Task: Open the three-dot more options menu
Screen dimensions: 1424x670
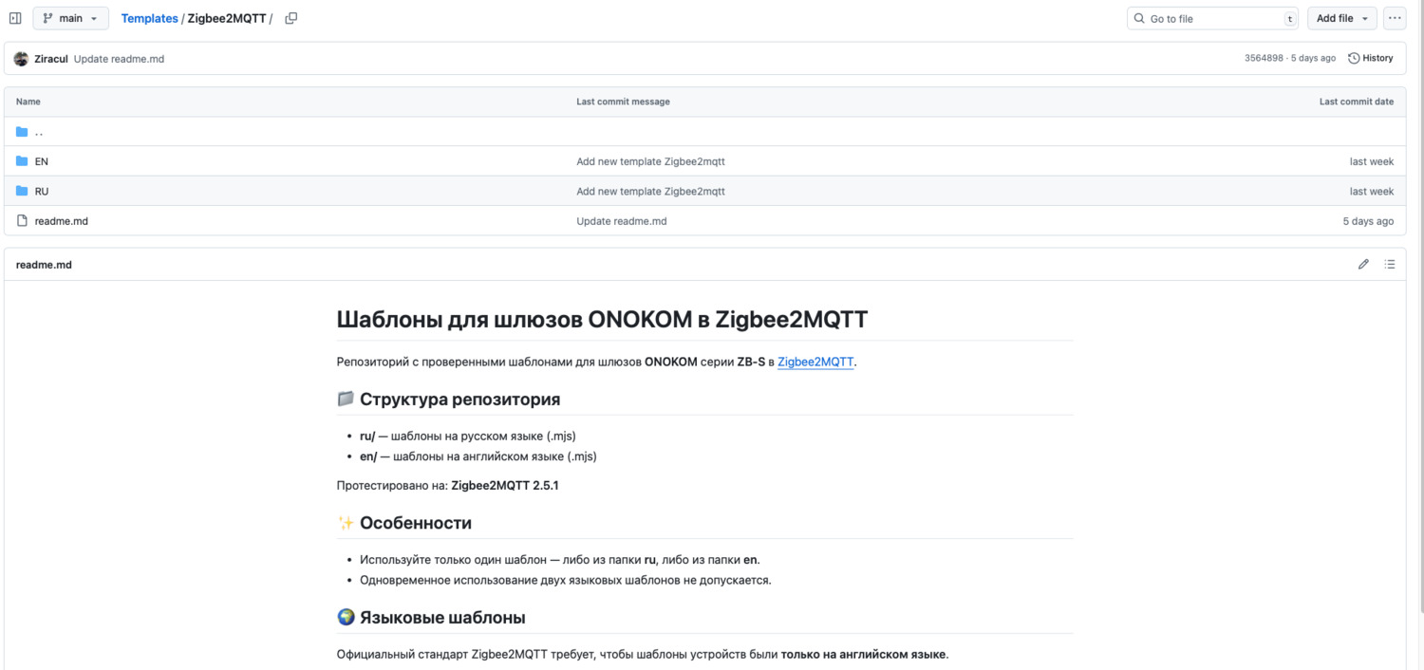Action: [1394, 18]
